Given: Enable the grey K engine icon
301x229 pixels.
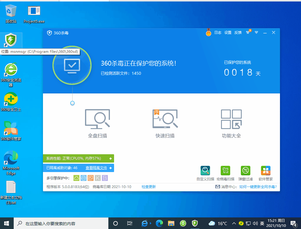Looking at the screenshot, I should tap(98, 178).
